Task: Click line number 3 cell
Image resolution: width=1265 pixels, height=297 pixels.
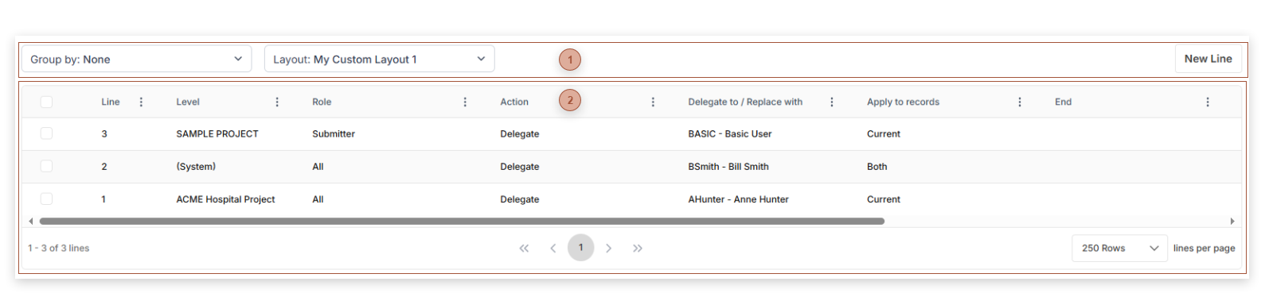Action: coord(104,133)
